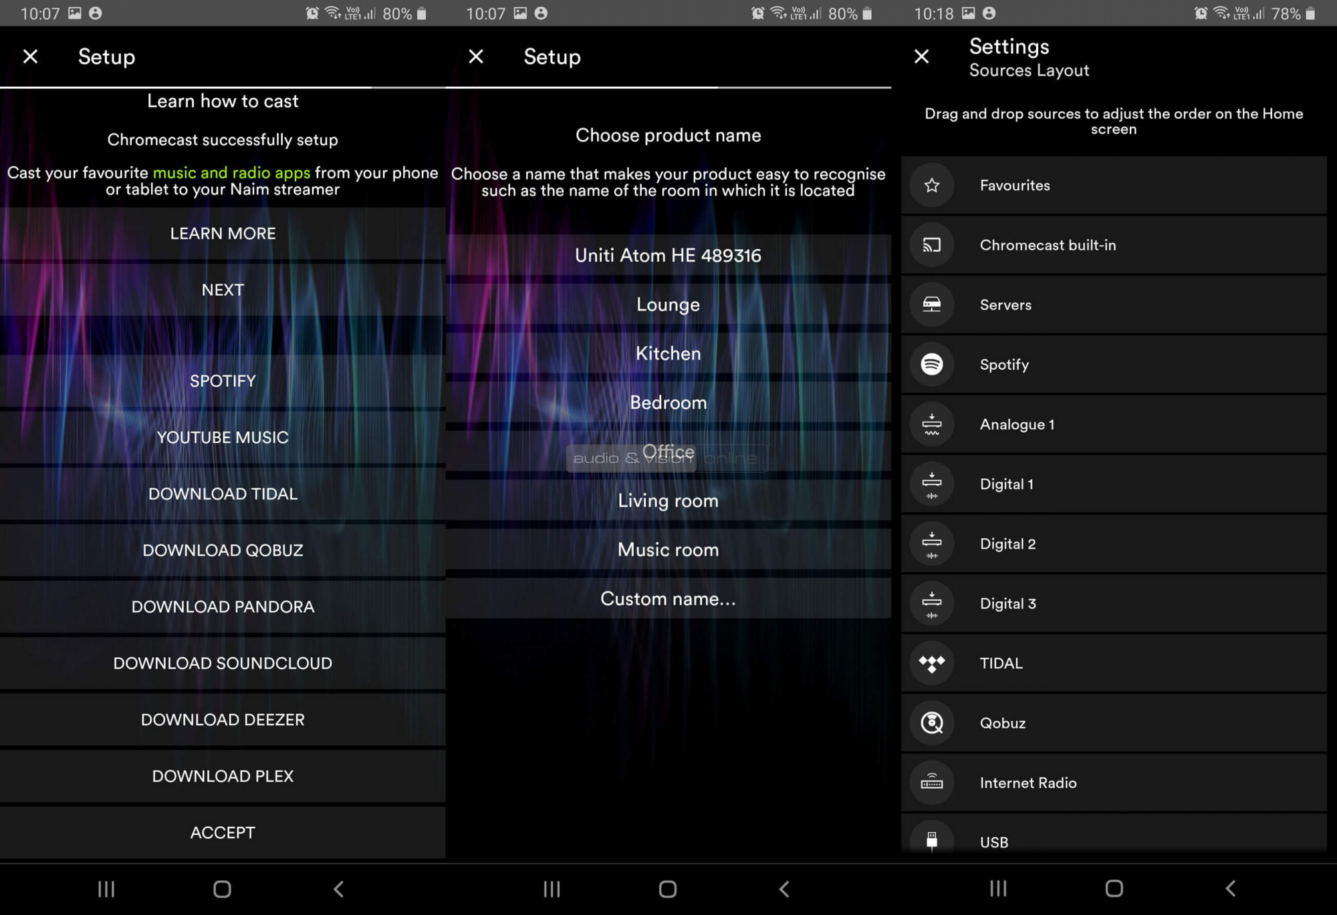Choose the Custom name... option
This screenshot has width=1337, height=915.
coord(668,599)
